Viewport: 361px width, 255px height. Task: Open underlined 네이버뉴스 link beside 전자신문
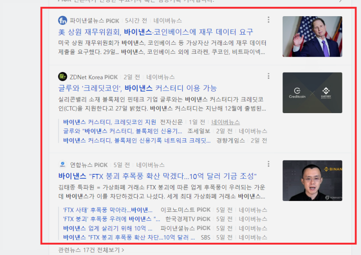coord(226,122)
